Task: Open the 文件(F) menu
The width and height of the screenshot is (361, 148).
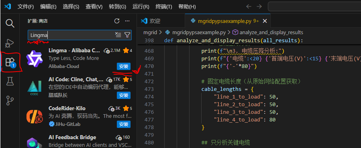Action: click(x=26, y=7)
